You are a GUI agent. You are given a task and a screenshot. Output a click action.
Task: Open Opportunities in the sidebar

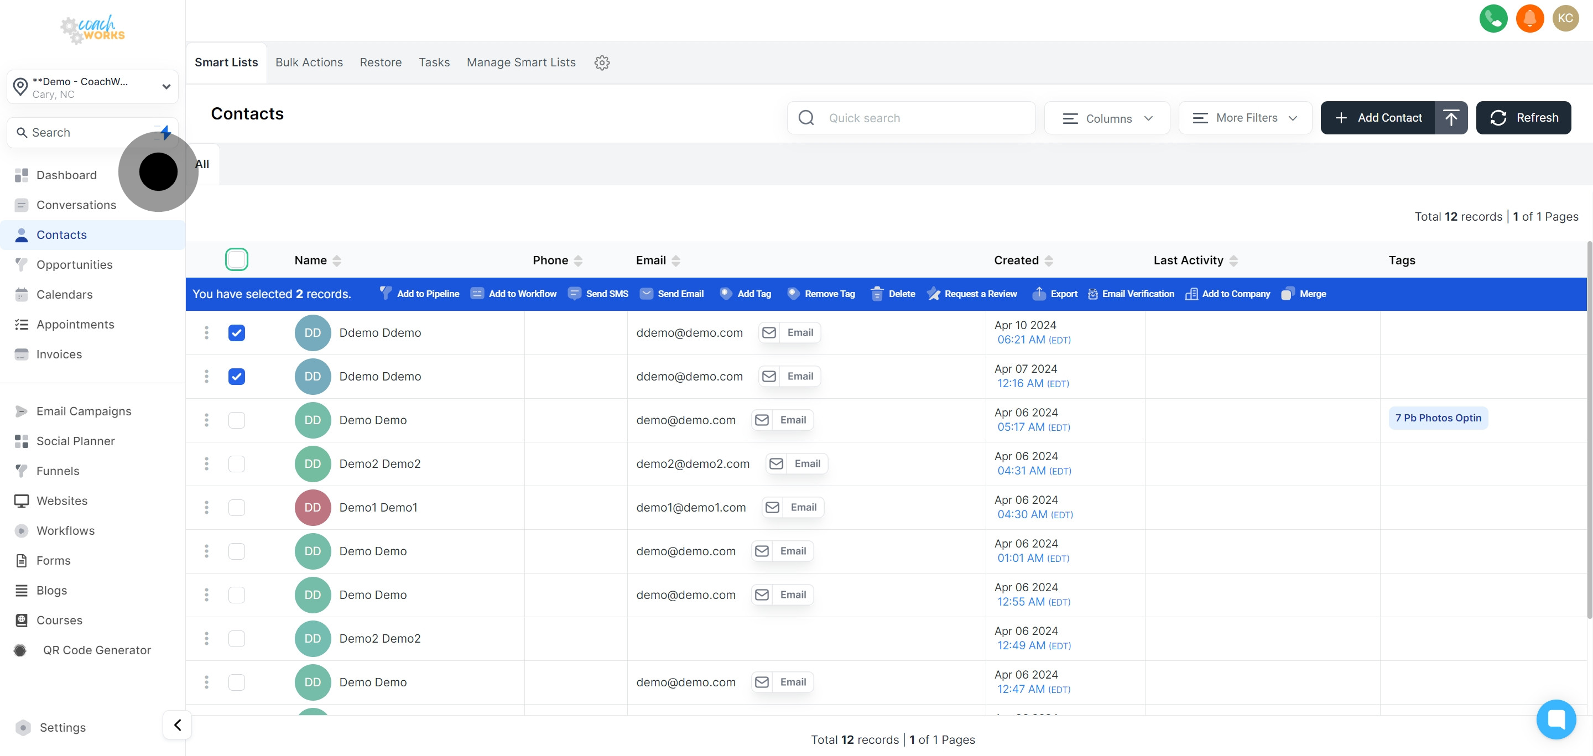[x=74, y=264]
